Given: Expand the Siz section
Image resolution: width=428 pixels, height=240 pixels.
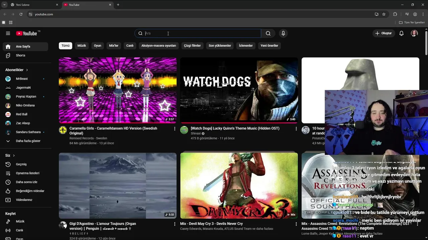Looking at the screenshot, I should point(10,155).
